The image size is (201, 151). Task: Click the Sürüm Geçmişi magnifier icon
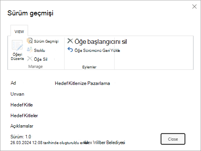pos(30,41)
